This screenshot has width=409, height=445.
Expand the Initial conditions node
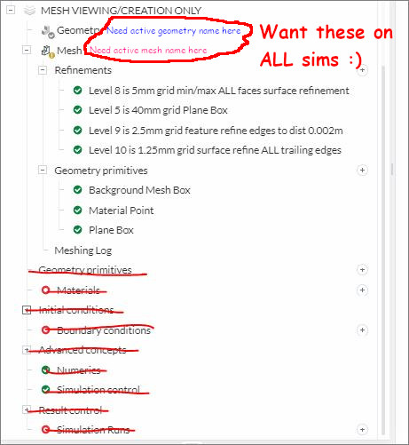coord(27,310)
